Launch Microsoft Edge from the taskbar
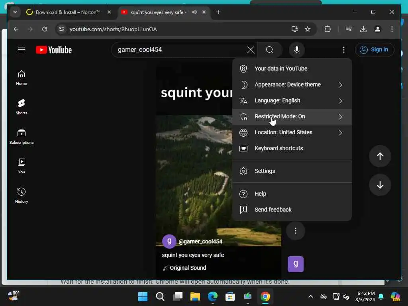Image resolution: width=408 pixels, height=306 pixels. pyautogui.click(x=213, y=296)
